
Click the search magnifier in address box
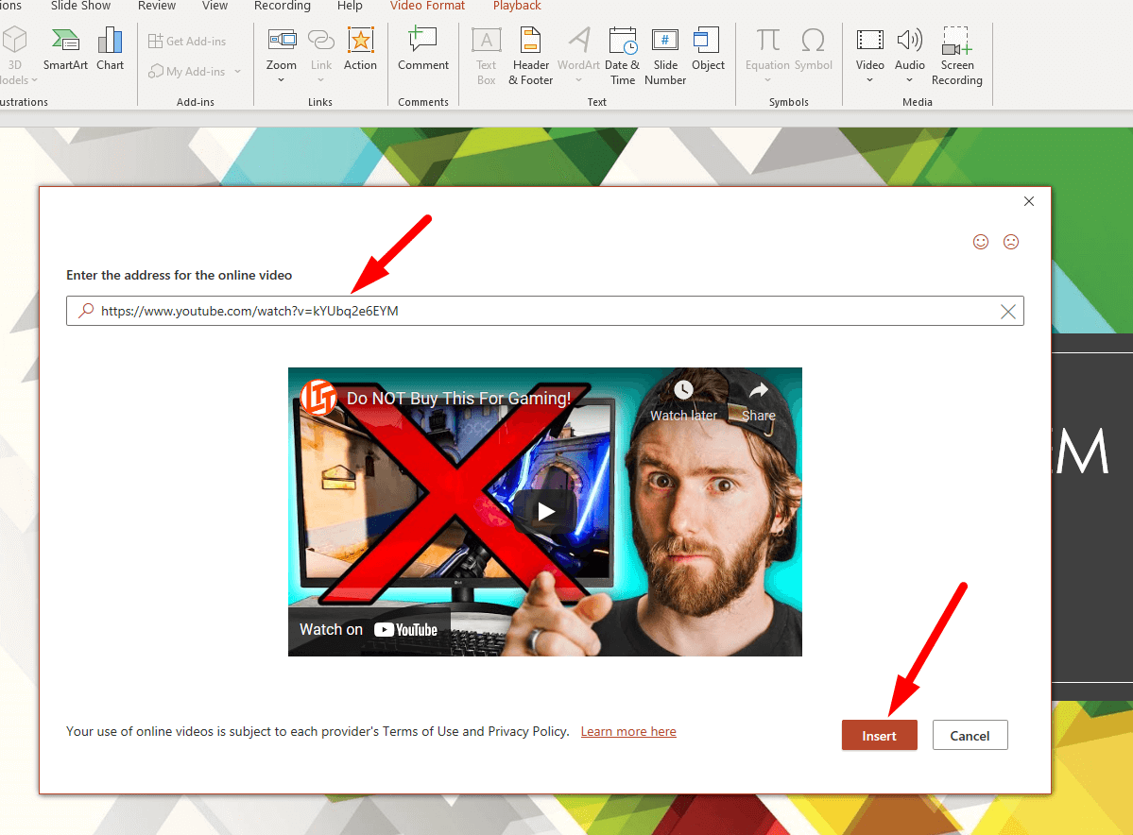pos(86,311)
